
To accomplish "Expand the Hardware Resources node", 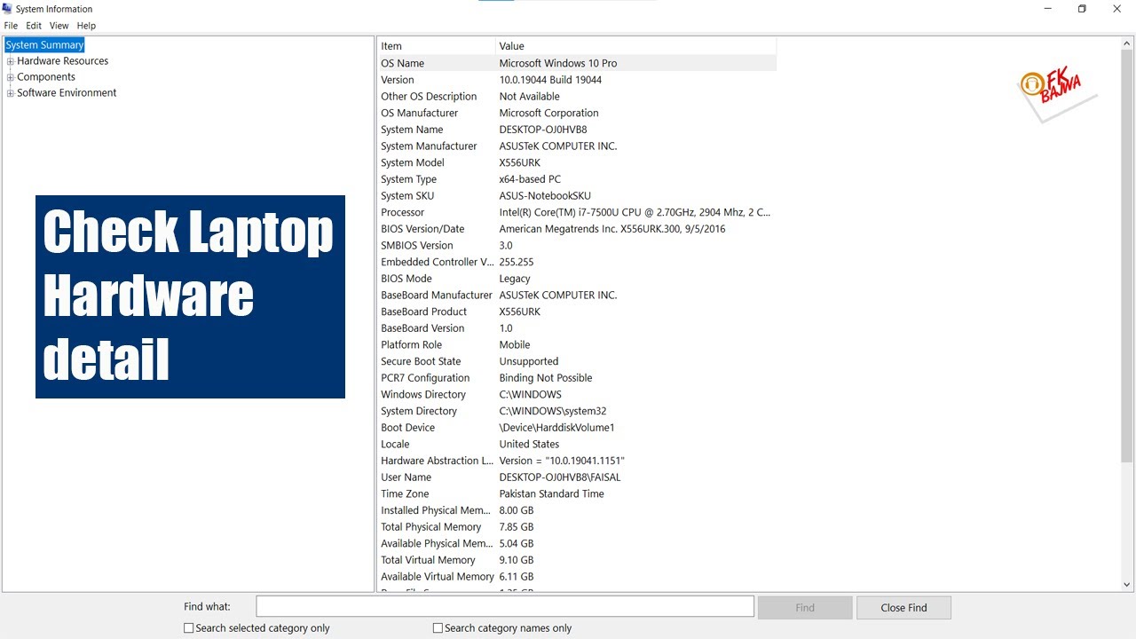I will [x=11, y=61].
